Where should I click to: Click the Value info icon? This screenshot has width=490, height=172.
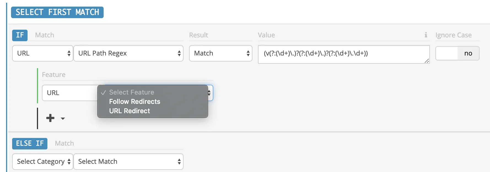pos(426,35)
